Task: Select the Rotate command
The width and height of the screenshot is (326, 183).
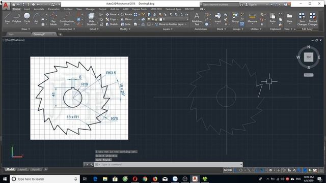Action: [126, 14]
